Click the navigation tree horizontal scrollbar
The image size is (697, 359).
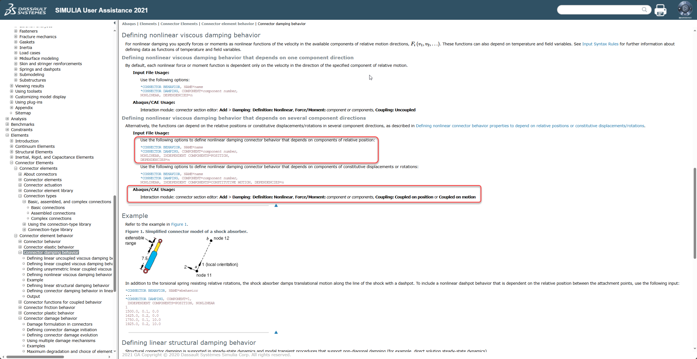(35, 357)
